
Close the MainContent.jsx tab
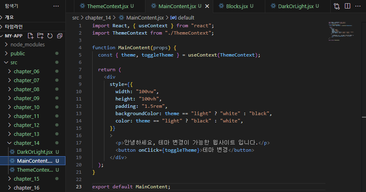point(207,7)
